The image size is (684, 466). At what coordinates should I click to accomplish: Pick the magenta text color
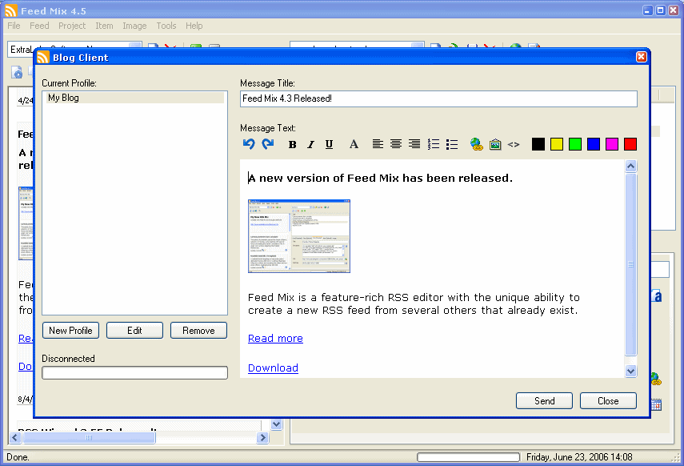pos(611,144)
